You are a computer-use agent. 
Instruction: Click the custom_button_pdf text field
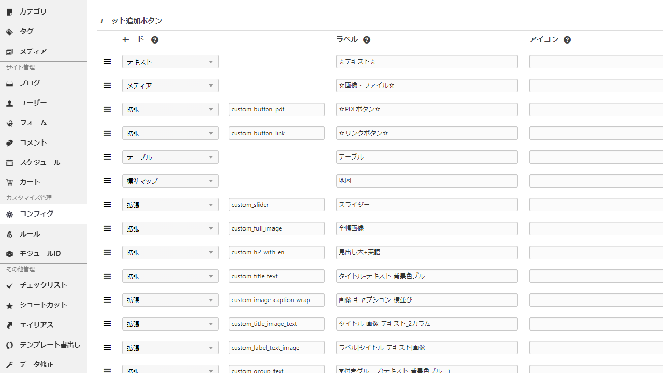(x=277, y=109)
